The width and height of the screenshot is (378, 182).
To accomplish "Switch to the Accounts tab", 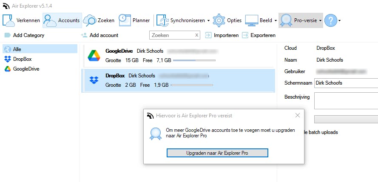I will [x=62, y=20].
